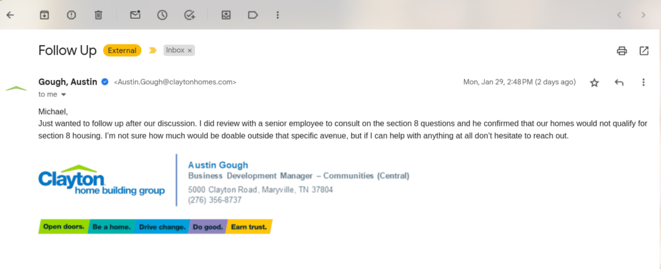This screenshot has width=661, height=269.
Task: Delete the email with trash icon
Action: (x=98, y=14)
